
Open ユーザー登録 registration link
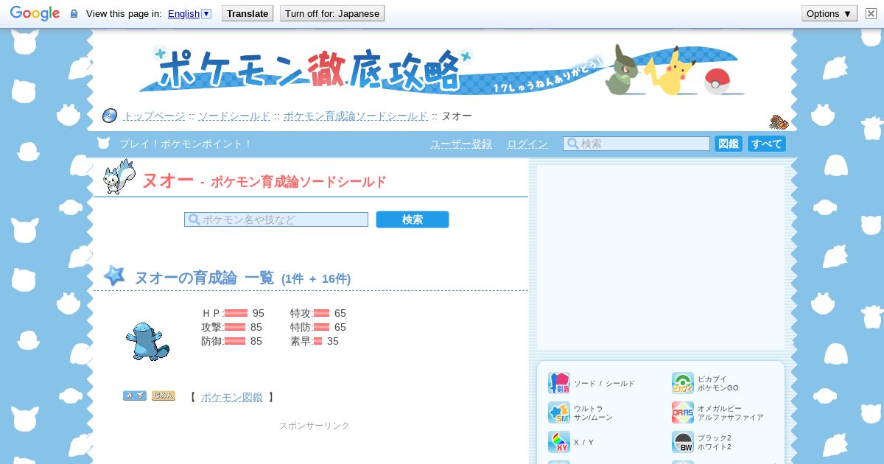click(461, 144)
